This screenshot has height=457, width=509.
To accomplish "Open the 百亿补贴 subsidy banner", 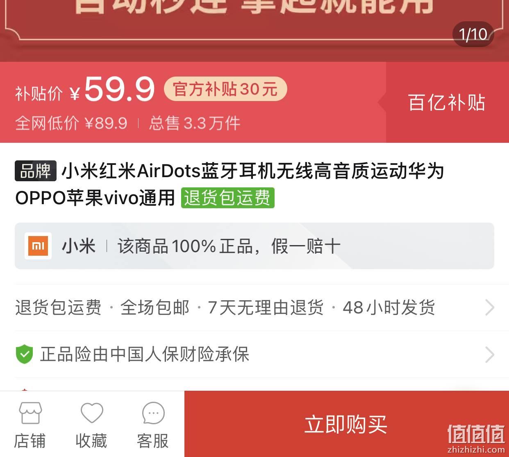I will 447,102.
